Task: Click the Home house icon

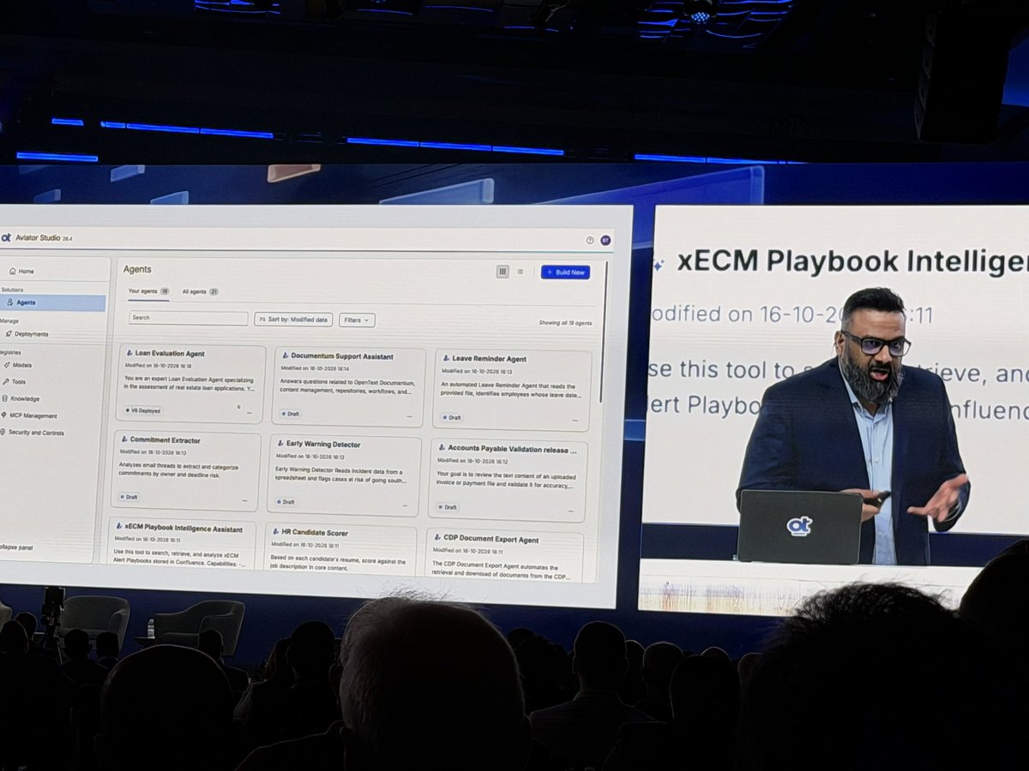Action: click(12, 271)
